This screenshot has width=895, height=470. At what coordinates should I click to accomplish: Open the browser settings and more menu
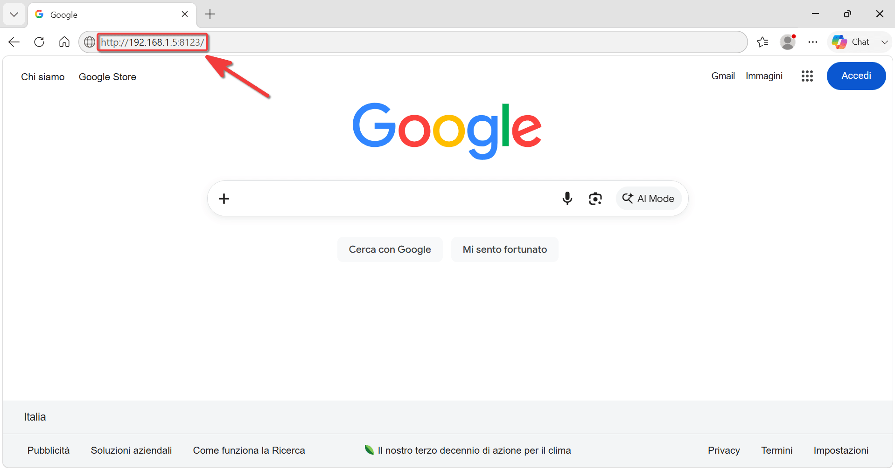pyautogui.click(x=813, y=42)
